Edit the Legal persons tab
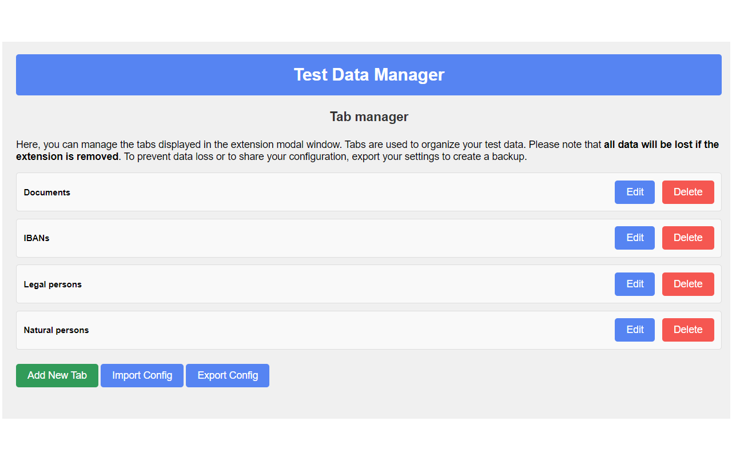732x457 pixels. click(x=634, y=284)
